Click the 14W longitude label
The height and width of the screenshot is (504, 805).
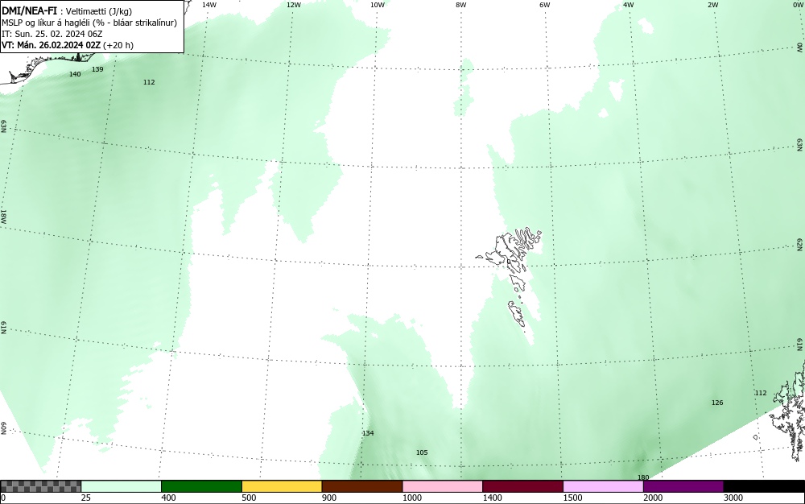[209, 5]
